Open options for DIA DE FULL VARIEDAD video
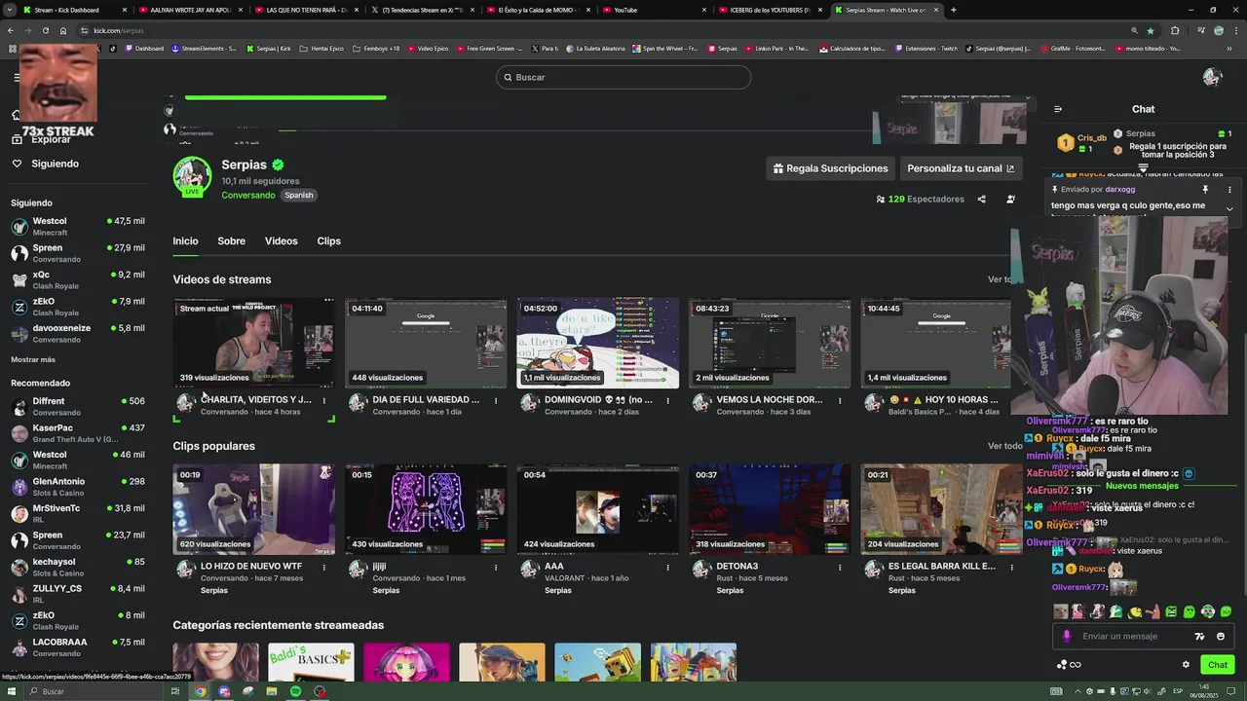 point(495,400)
